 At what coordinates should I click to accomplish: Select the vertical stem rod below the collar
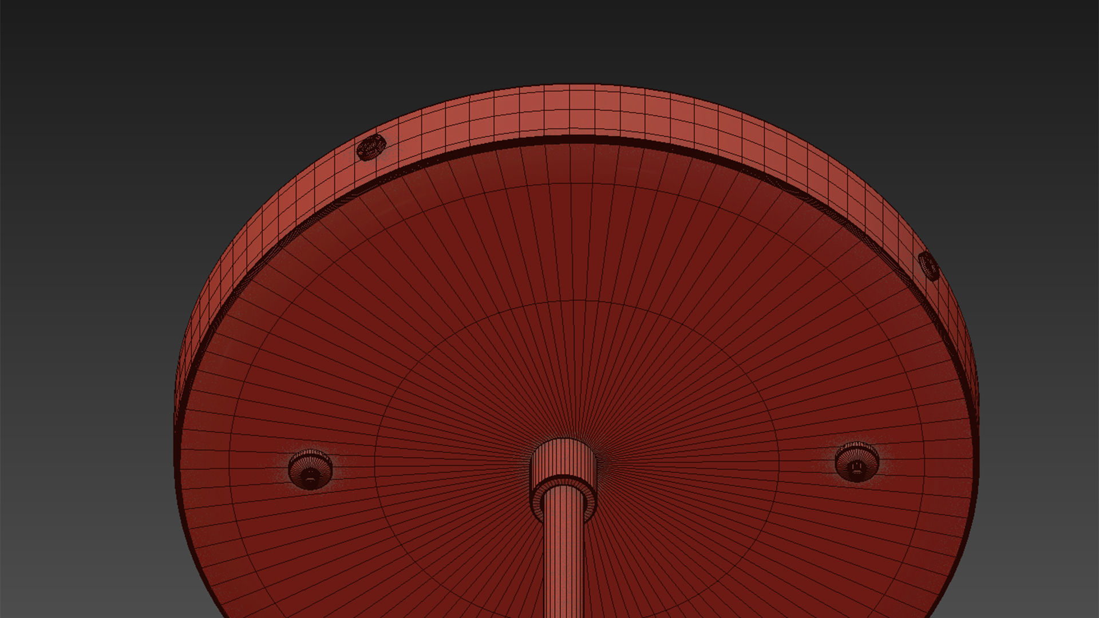click(x=565, y=552)
